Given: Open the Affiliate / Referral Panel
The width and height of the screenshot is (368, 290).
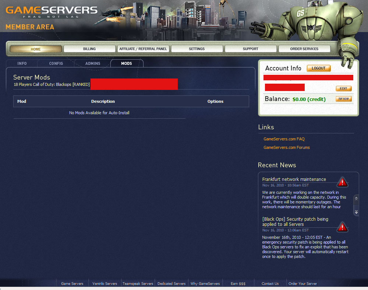Looking at the screenshot, I should (x=143, y=49).
